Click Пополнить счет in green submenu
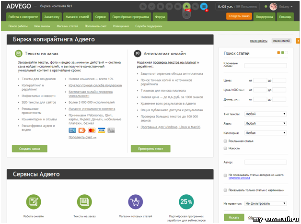 (95, 26)
